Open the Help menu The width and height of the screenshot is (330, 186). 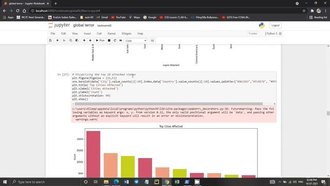140,34
